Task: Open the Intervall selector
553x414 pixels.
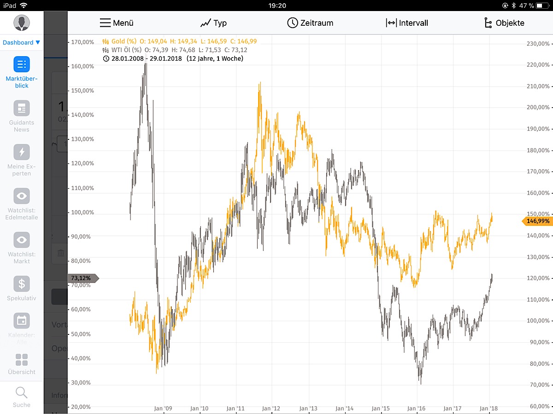Action: pyautogui.click(x=407, y=23)
